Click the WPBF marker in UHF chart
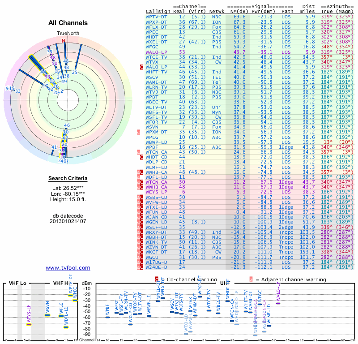 (107, 317)
